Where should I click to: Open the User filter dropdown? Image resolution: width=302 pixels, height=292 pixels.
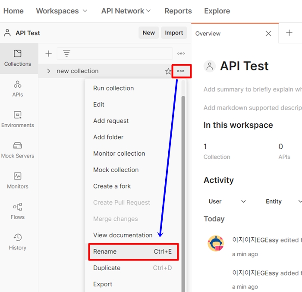[227, 201]
